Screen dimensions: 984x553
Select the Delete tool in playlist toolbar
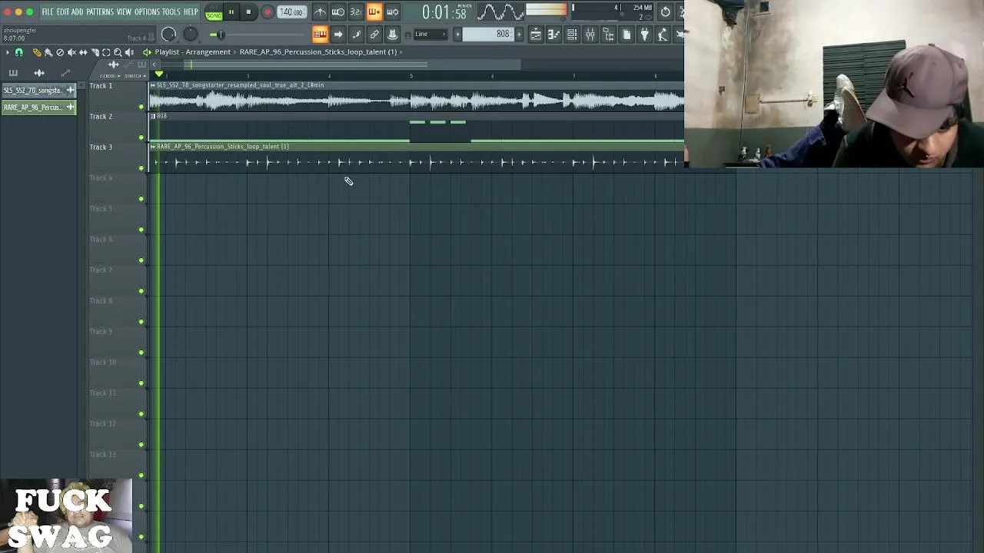(x=60, y=52)
